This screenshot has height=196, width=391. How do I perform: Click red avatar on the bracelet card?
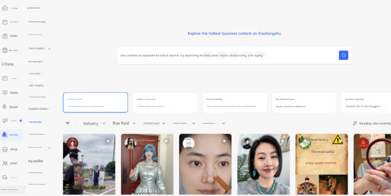pyautogui.click(x=363, y=143)
